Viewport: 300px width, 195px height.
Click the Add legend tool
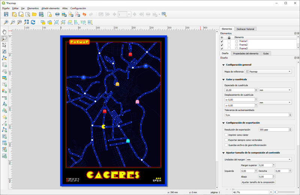pyautogui.click(x=4, y=91)
